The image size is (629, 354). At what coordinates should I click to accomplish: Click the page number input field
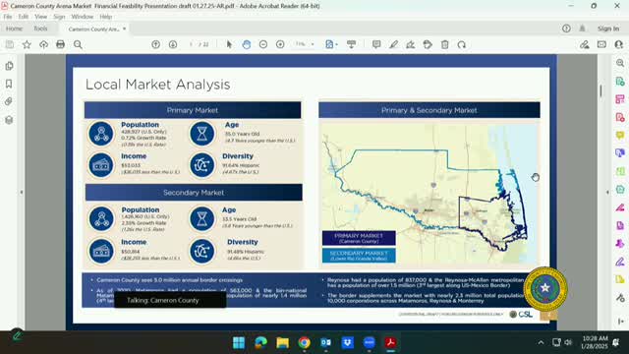(192, 44)
